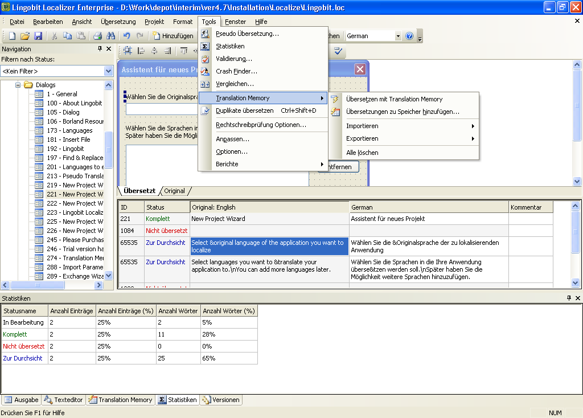Viewport: 583px width, 418px height.
Task: Switch to the Texteditor bottom tab
Action: (x=64, y=400)
